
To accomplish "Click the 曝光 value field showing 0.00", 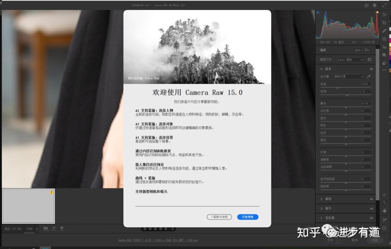I will (366, 103).
